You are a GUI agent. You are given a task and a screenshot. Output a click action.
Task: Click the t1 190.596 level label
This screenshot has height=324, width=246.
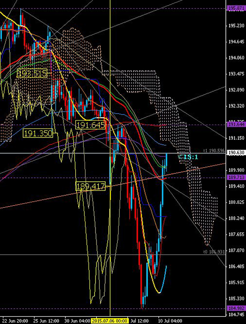215,151
